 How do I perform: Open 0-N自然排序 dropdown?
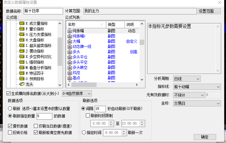point(77,93)
